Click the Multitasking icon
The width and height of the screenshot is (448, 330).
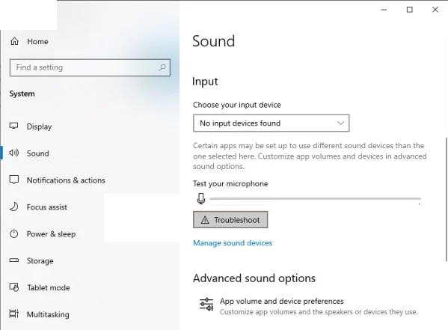(x=13, y=314)
